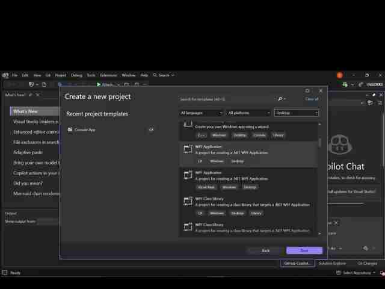Click the Search box in the title bar
The height and width of the screenshot is (289, 385).
164,75
